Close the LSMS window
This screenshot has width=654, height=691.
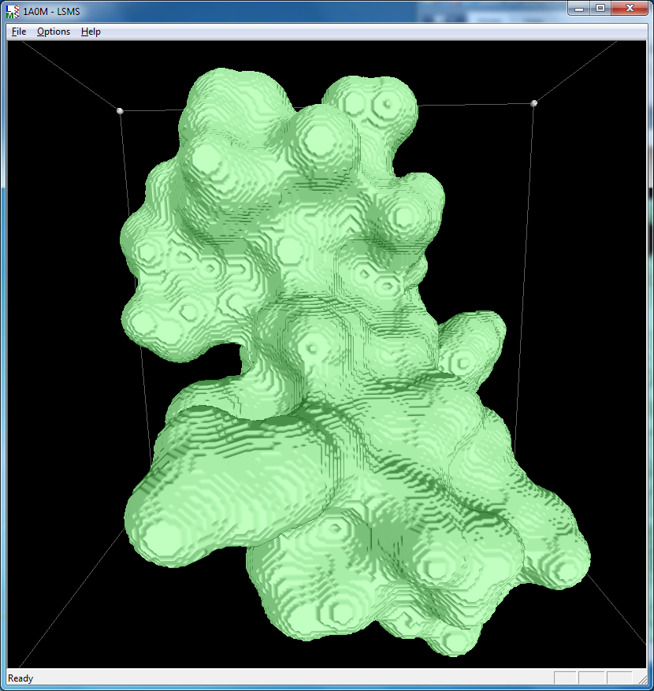tap(629, 8)
